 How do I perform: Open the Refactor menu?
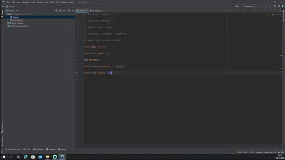[x=40, y=2]
